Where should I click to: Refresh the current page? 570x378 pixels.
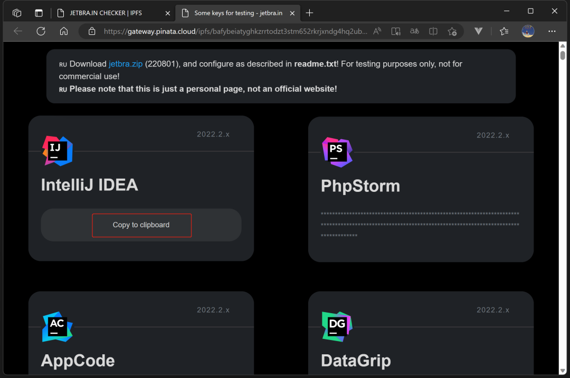tap(41, 31)
